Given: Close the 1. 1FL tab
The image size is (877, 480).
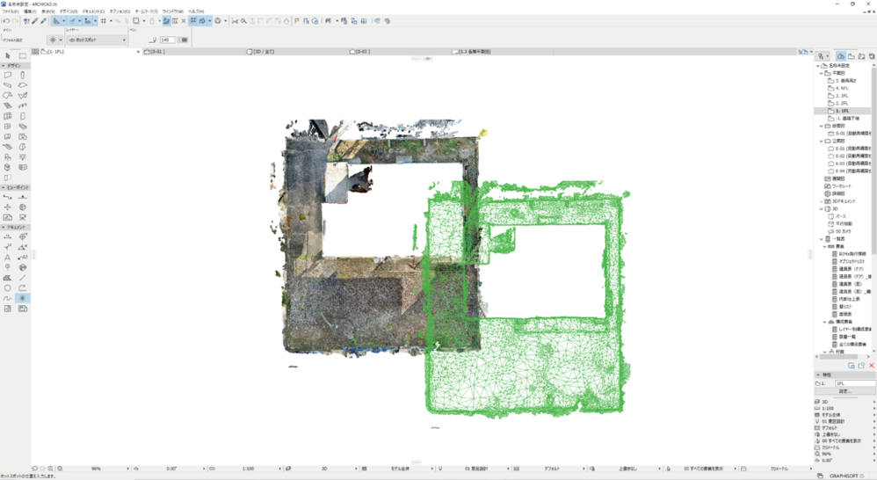Looking at the screenshot, I should coord(138,52).
